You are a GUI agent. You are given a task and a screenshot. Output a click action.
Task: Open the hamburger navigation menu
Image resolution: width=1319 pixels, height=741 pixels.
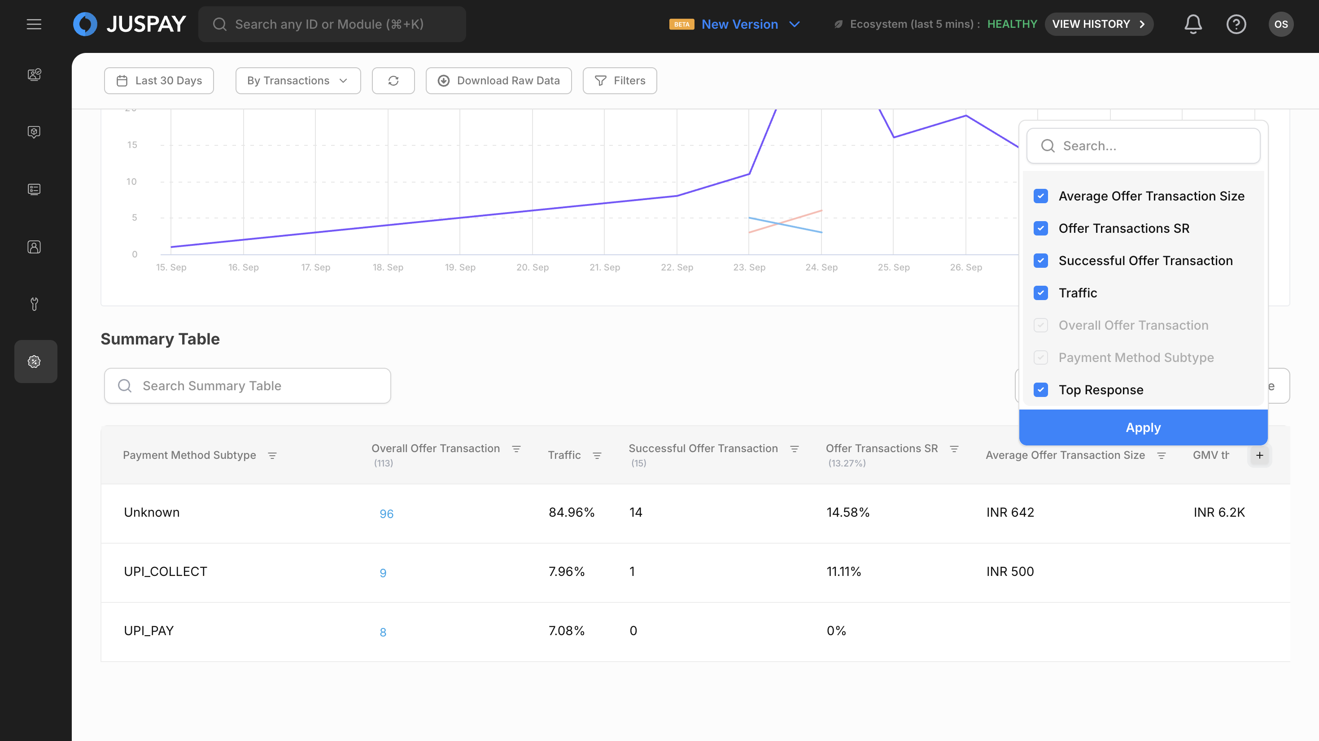[x=34, y=24]
